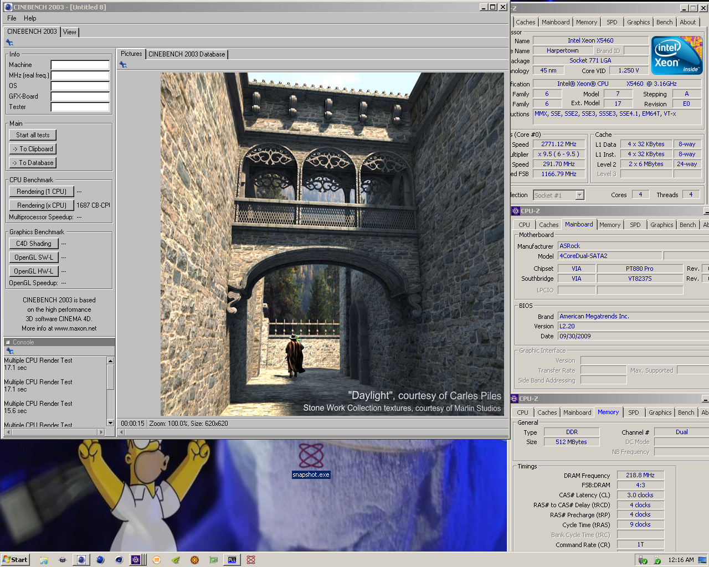Click the blue sphere quick-launch icon

tap(100, 560)
